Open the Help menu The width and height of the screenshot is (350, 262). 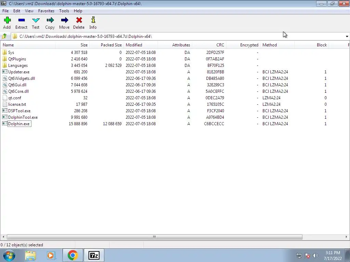tap(78, 11)
